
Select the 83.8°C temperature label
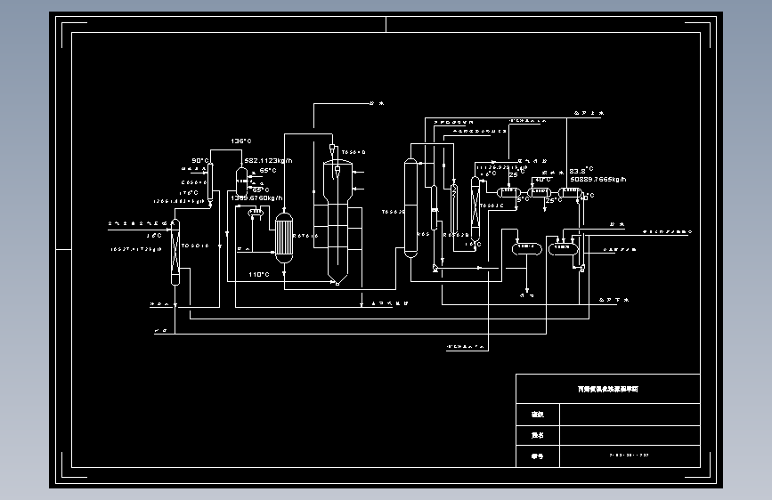pyautogui.click(x=581, y=171)
